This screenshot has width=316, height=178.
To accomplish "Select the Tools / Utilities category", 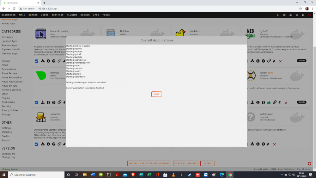I will tap(10, 110).
